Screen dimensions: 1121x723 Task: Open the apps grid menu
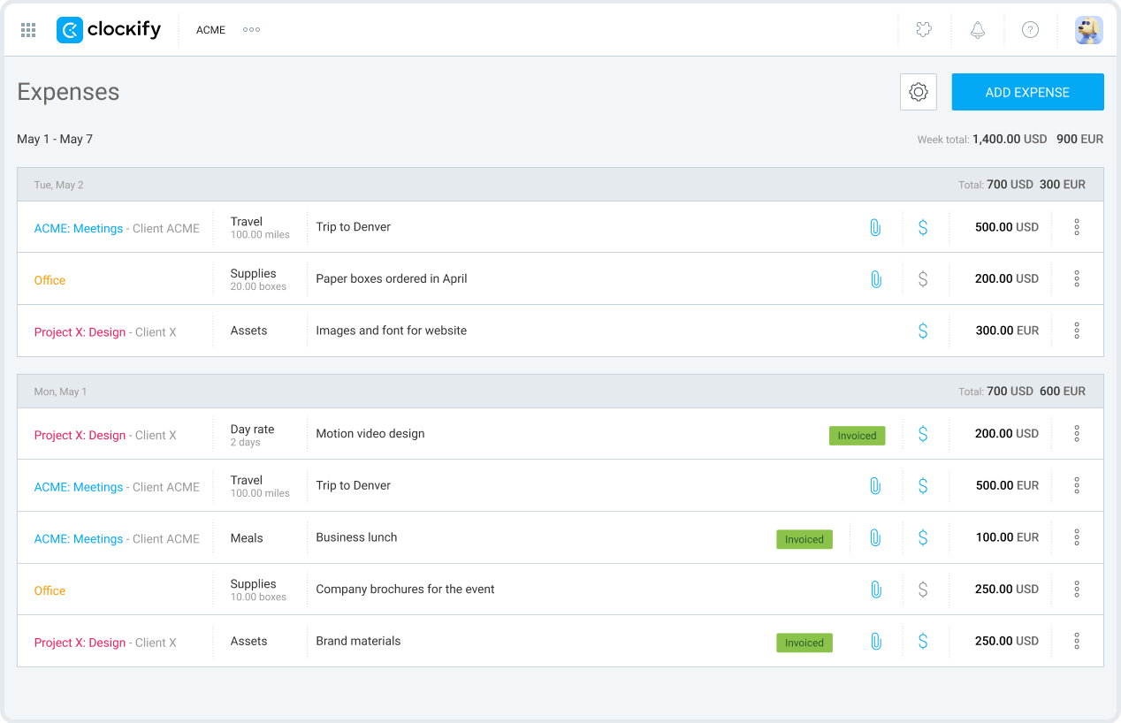(x=28, y=30)
